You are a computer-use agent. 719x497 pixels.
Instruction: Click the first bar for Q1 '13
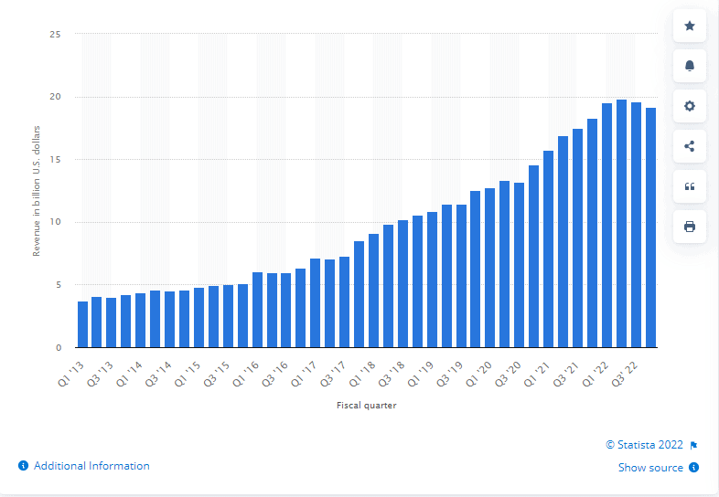82,324
